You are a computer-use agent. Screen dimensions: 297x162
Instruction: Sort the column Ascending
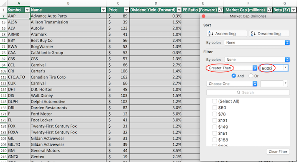[x=227, y=34]
